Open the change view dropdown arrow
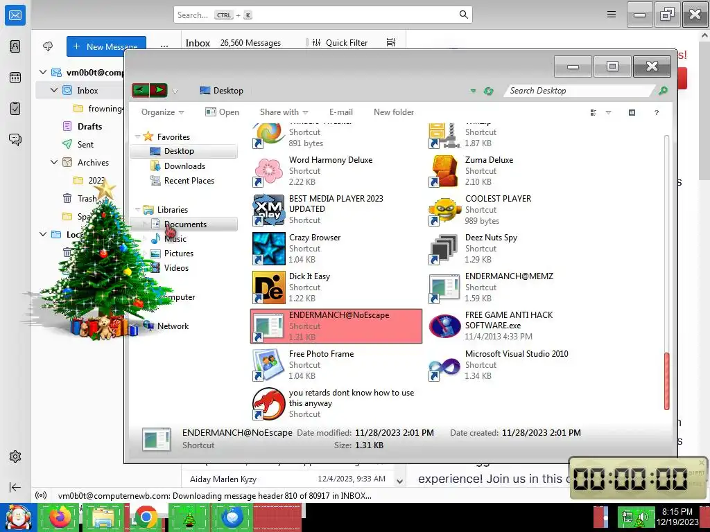This screenshot has width=710, height=532. 609,112
